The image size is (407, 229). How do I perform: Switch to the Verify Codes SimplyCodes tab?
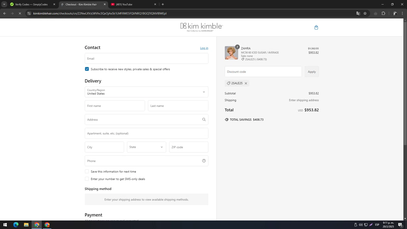pos(31,4)
